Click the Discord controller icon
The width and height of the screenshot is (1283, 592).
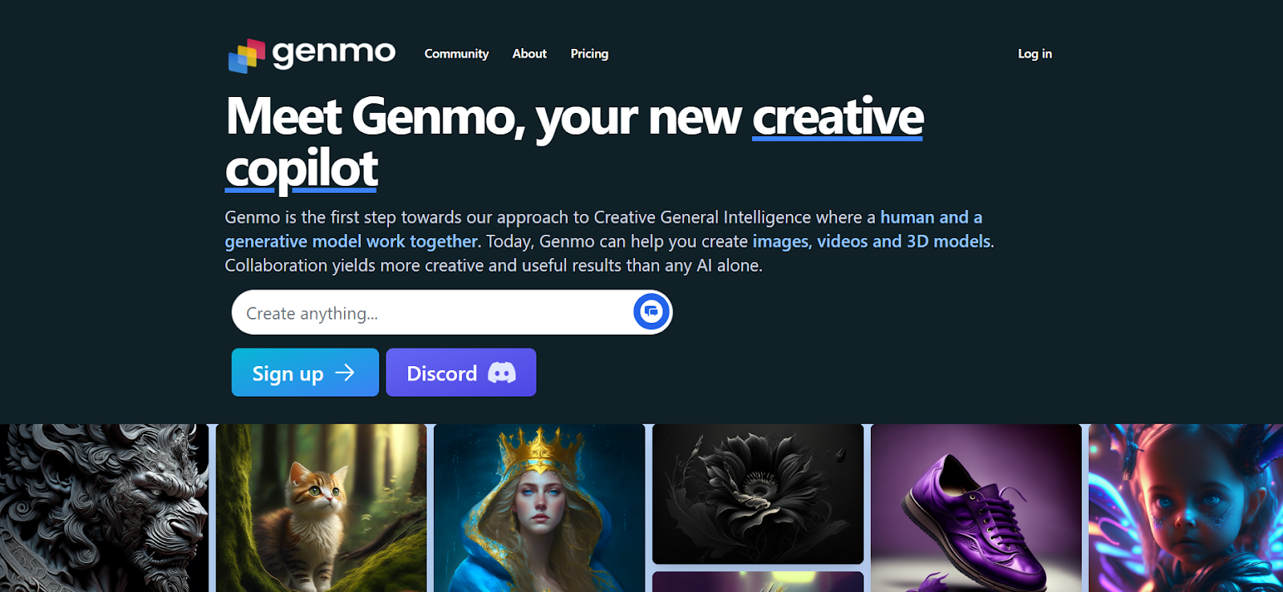[502, 373]
